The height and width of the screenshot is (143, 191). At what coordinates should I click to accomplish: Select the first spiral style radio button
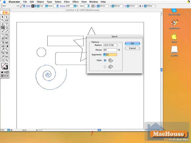click(x=105, y=60)
